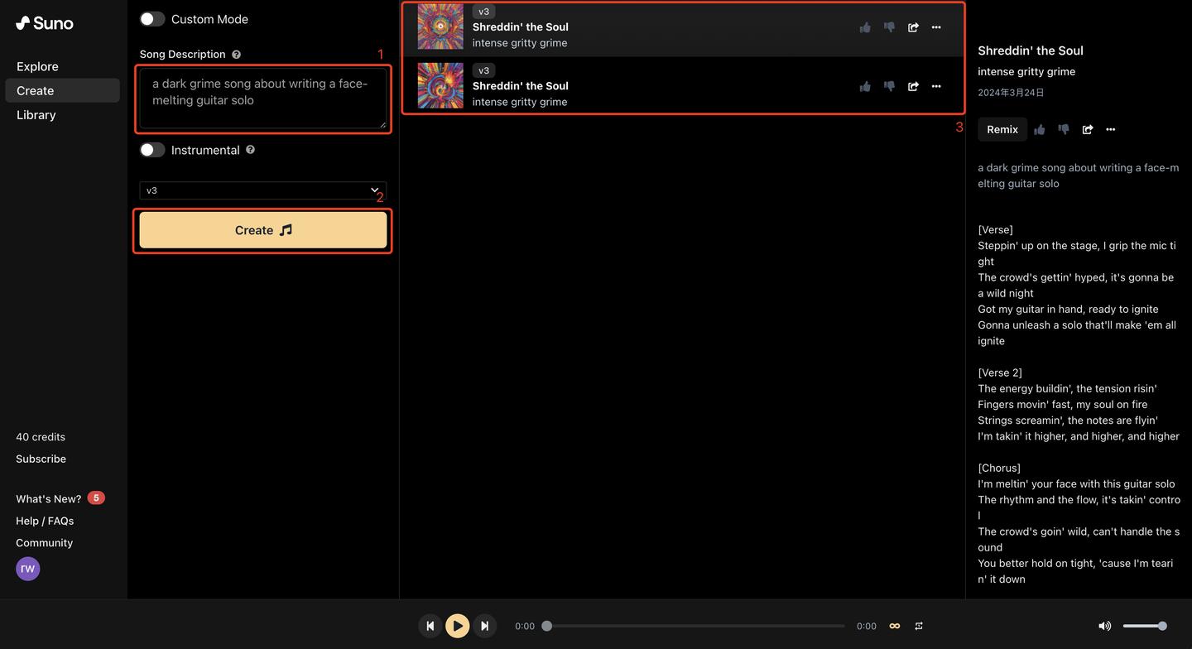Click the Remix button

1002,129
